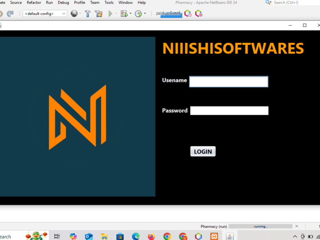The width and height of the screenshot is (320, 240).
Task: Click the Profile Project clock icon
Action: 138,14
